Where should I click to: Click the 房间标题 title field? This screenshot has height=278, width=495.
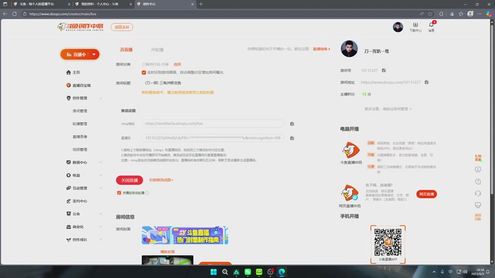pos(212,83)
